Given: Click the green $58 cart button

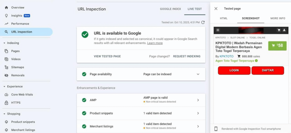Looking at the screenshot, I should click(x=277, y=46).
